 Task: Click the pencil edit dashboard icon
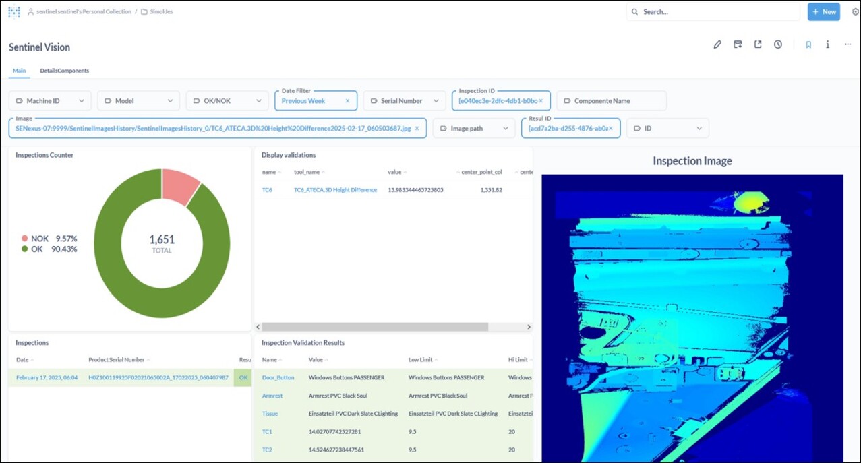pyautogui.click(x=717, y=44)
